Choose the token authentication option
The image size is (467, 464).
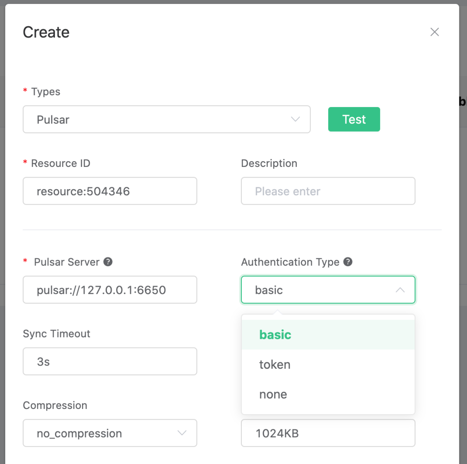tap(328, 364)
